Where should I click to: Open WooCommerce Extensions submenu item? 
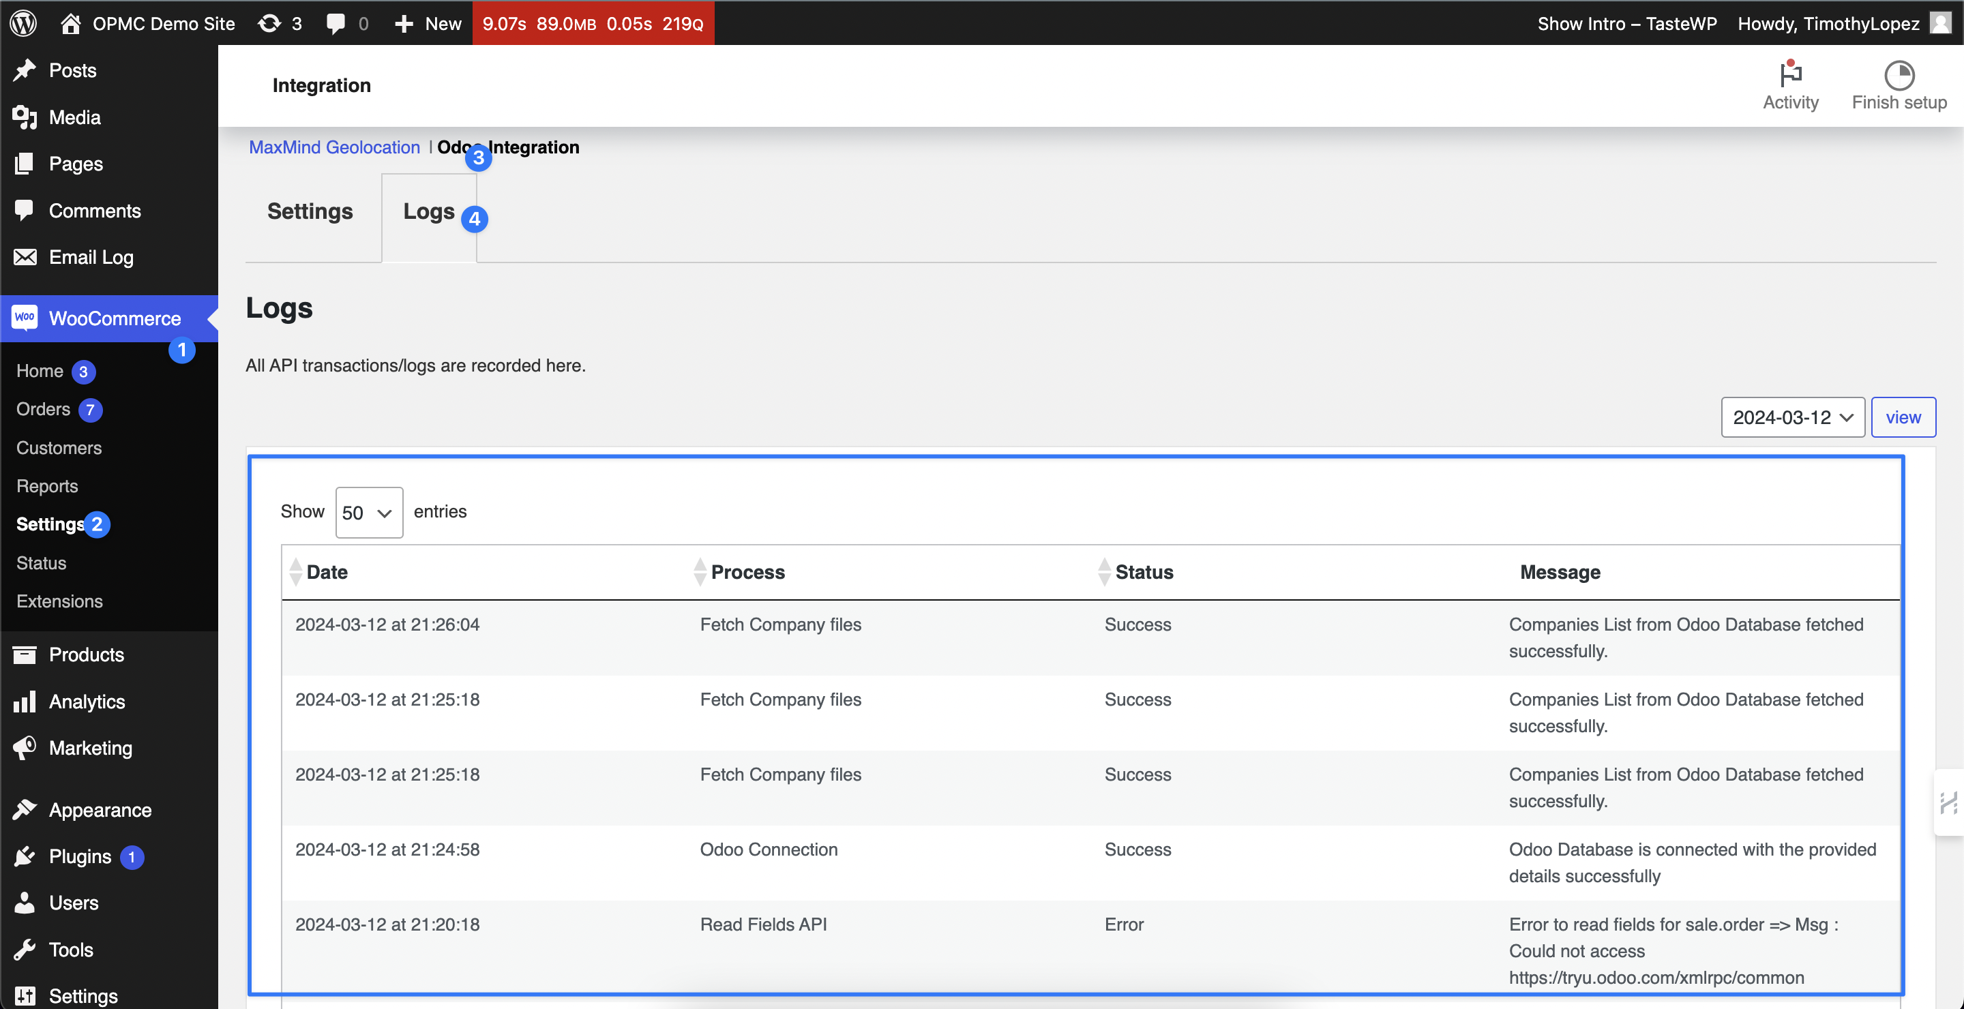point(59,601)
